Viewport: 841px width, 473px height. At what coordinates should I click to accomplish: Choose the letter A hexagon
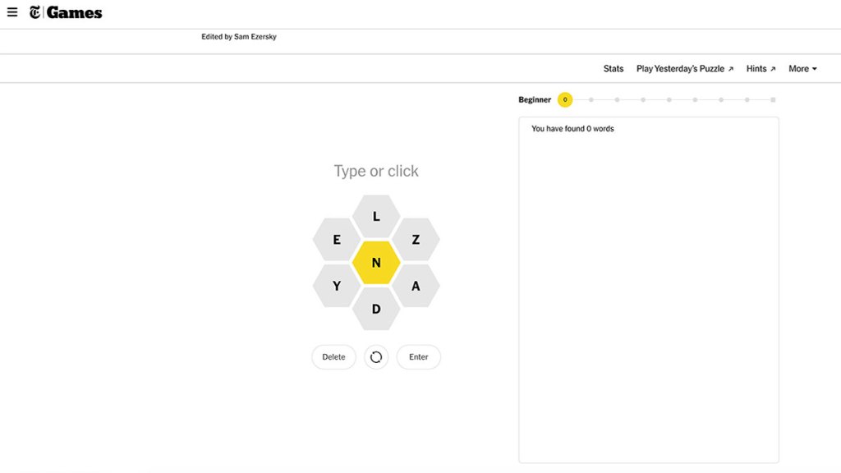(x=416, y=286)
